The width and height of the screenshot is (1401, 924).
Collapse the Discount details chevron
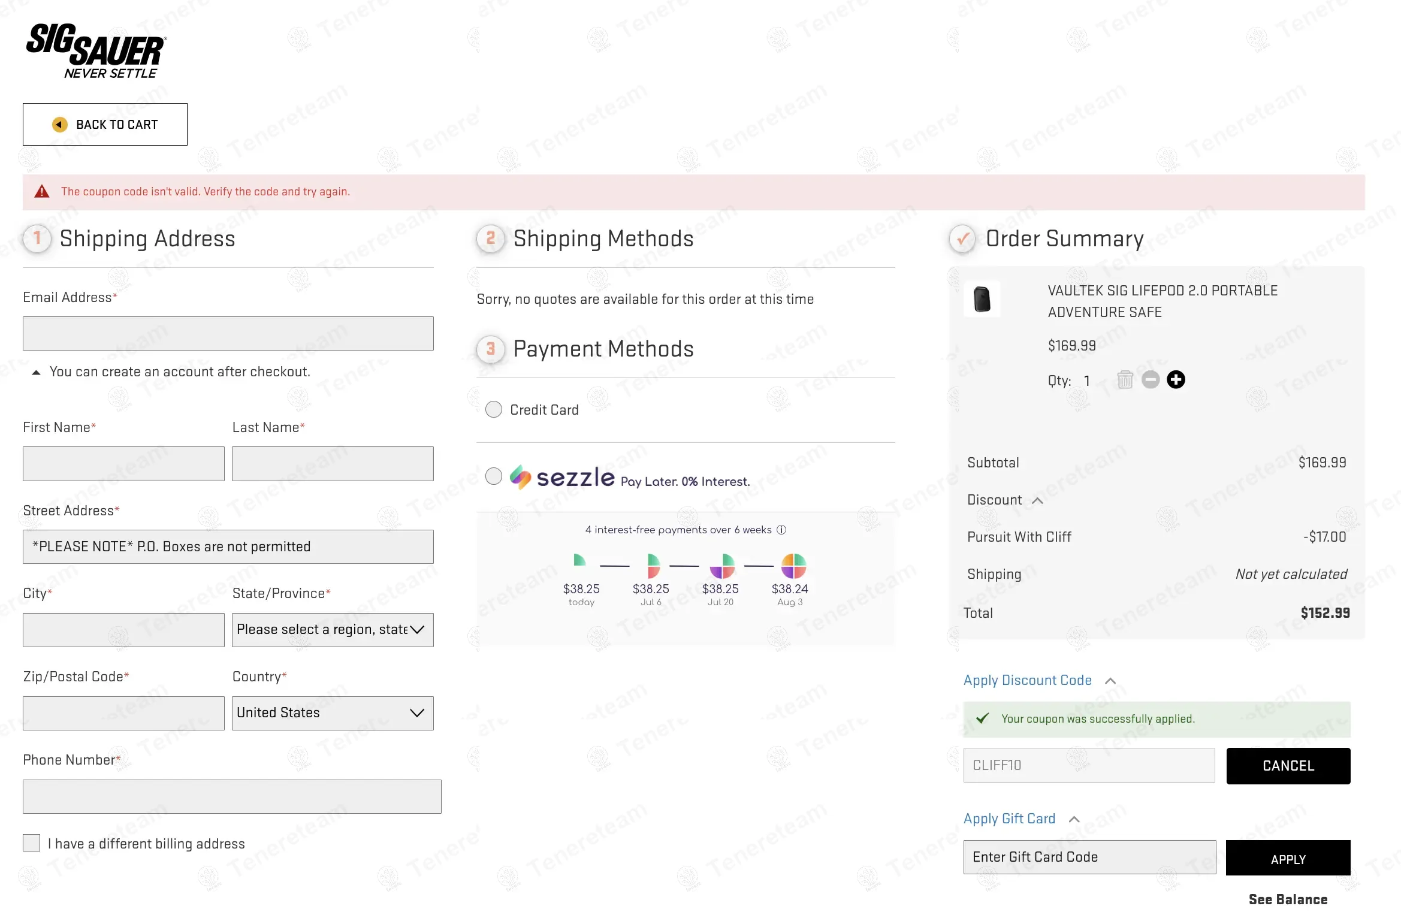1038,500
